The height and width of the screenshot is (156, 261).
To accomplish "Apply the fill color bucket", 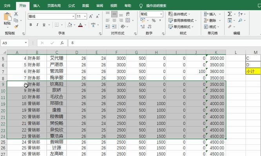I will [70, 25].
